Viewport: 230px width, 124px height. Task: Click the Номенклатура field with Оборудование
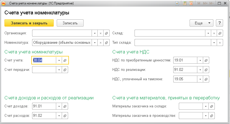pos(62,43)
